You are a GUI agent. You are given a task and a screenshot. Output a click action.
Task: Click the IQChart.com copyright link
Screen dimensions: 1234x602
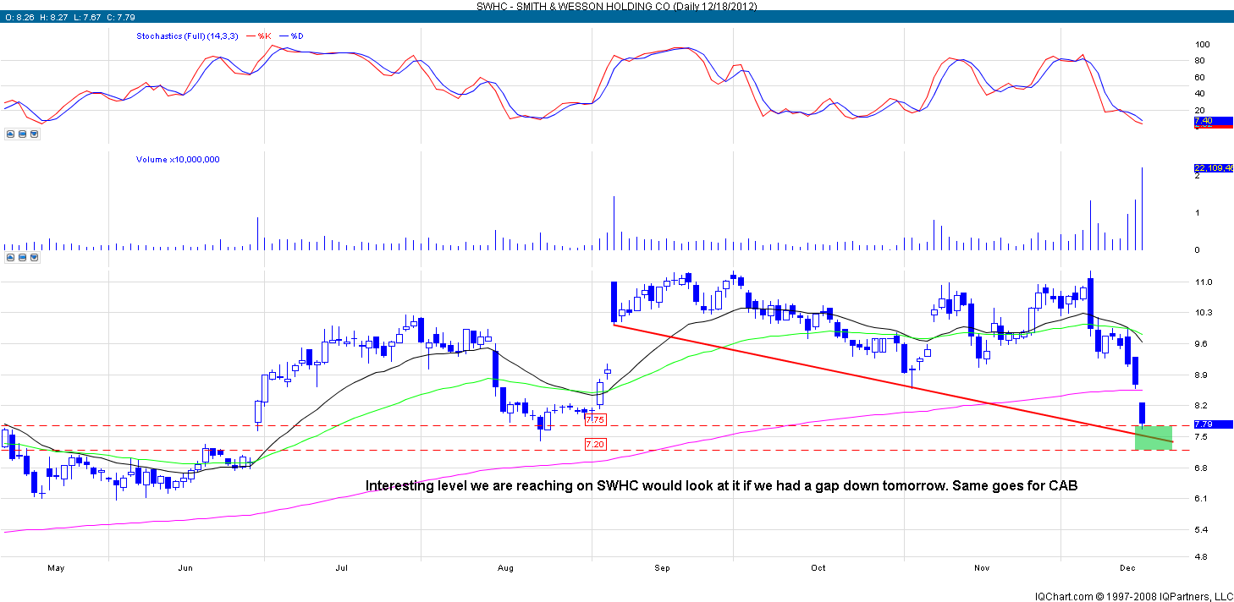(x=1133, y=596)
